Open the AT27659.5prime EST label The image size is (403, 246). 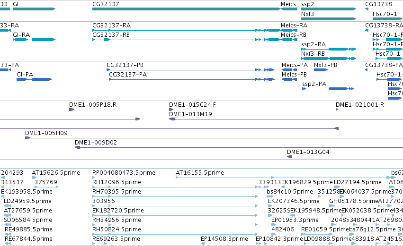pos(28,211)
